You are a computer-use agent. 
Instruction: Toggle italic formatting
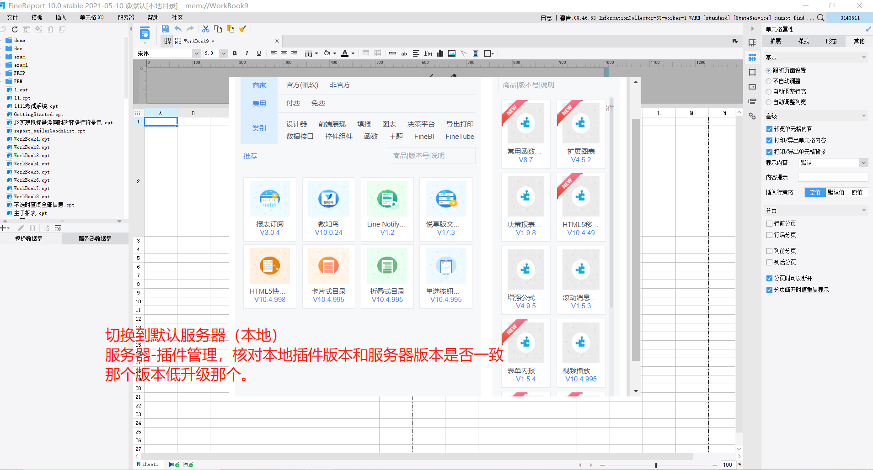click(x=247, y=53)
